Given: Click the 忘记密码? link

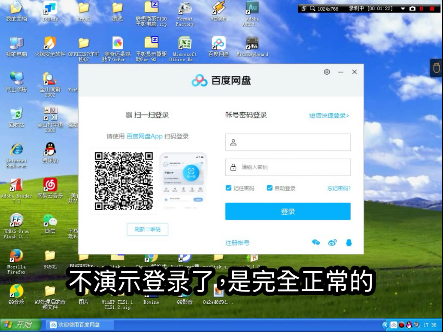Looking at the screenshot, I should (339, 188).
